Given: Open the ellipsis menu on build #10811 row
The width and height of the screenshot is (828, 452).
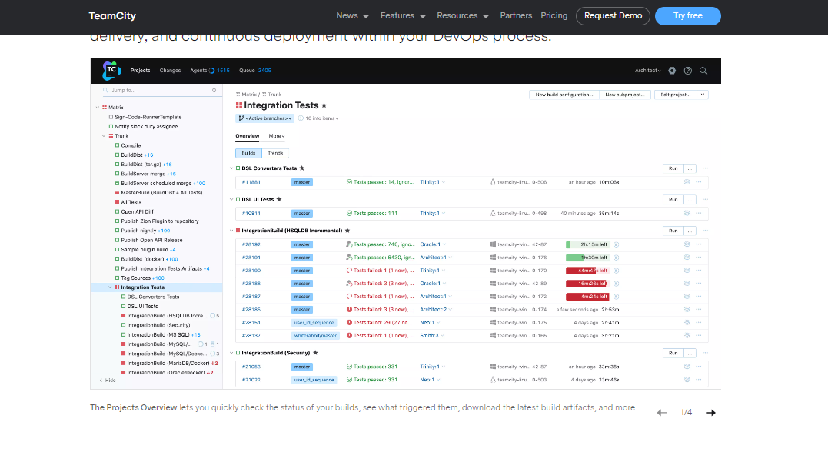Looking at the screenshot, I should point(699,214).
